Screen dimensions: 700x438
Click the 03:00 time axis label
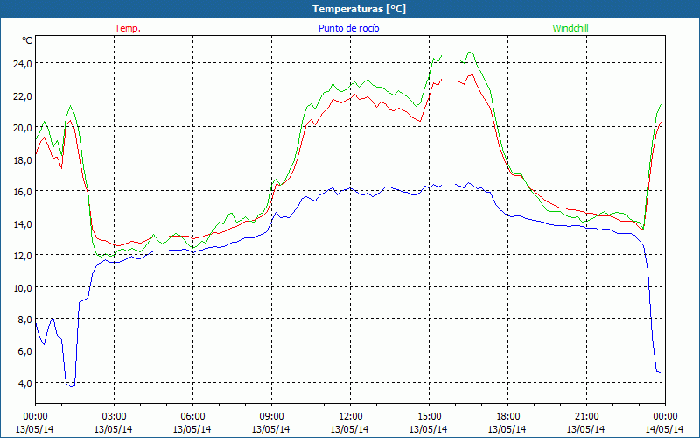pyautogui.click(x=114, y=417)
